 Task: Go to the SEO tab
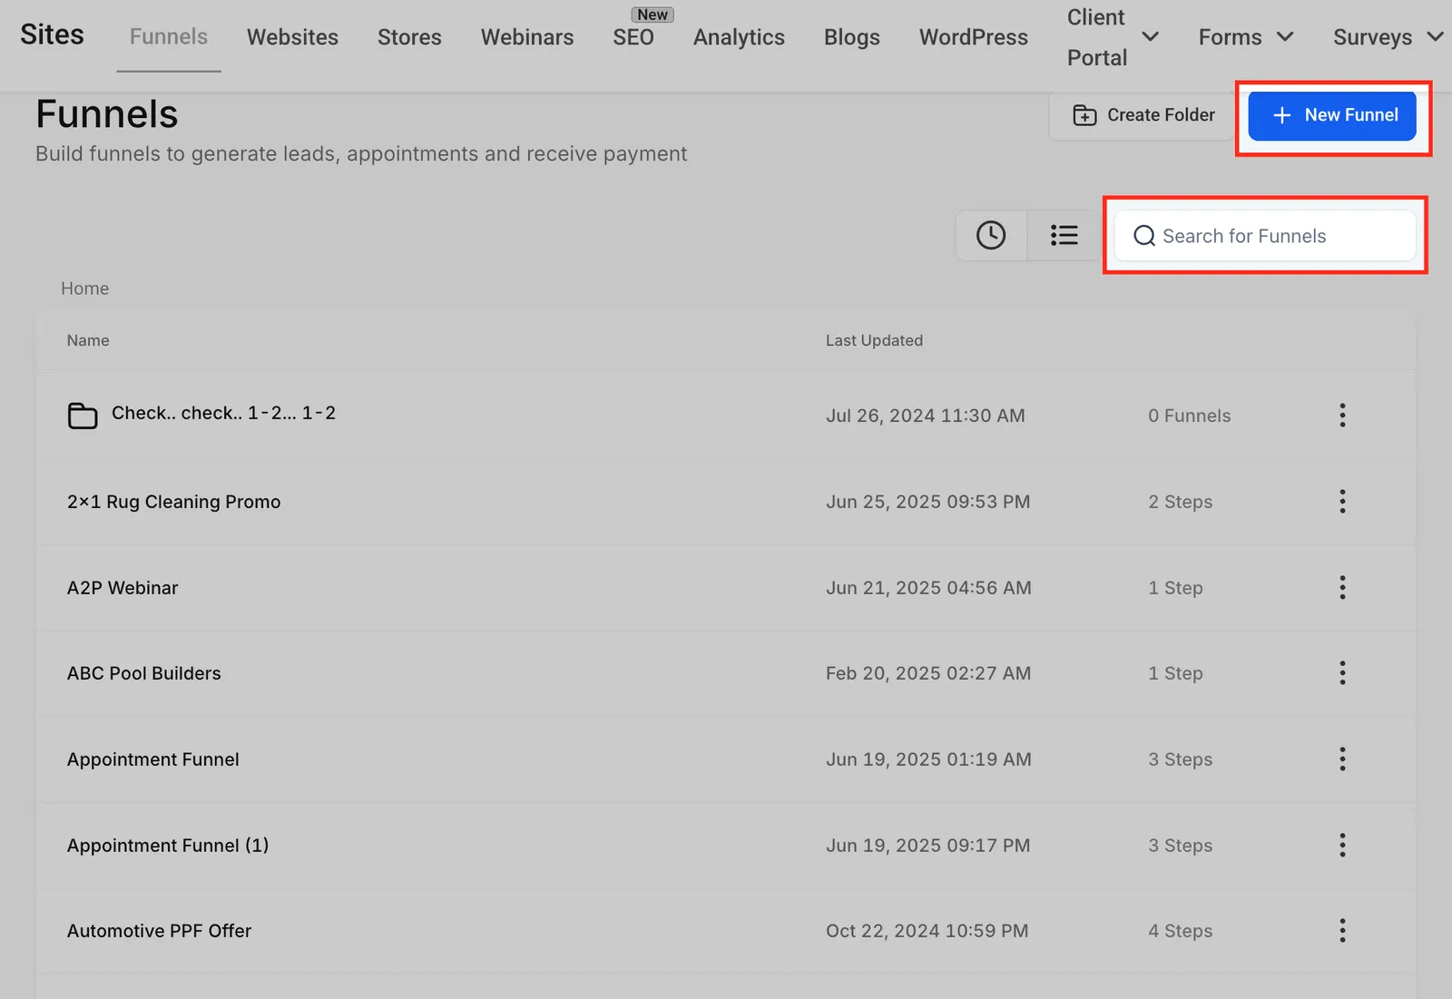(x=633, y=37)
